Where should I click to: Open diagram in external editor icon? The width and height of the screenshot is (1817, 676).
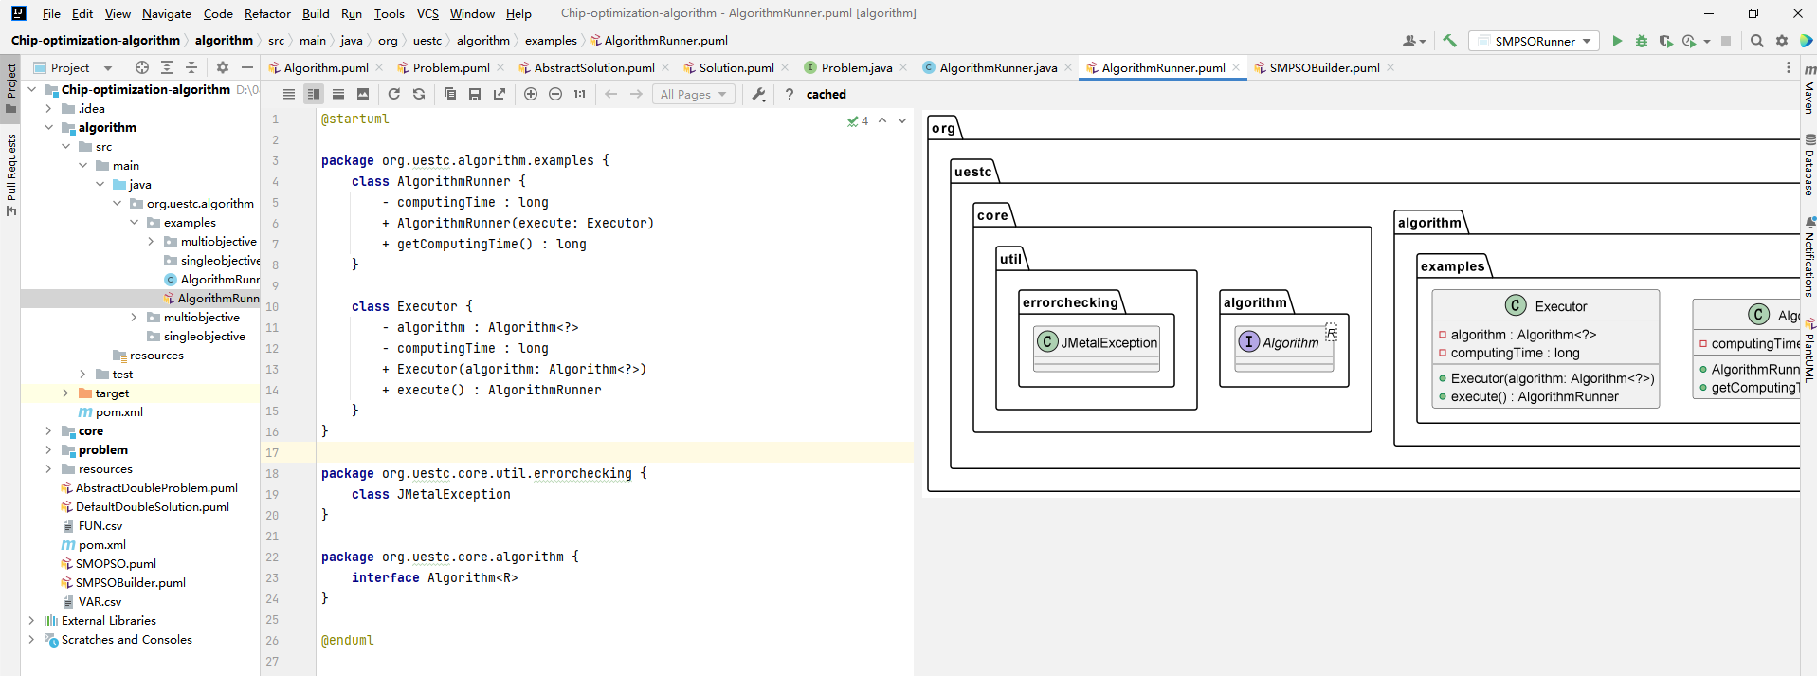pyautogui.click(x=500, y=94)
